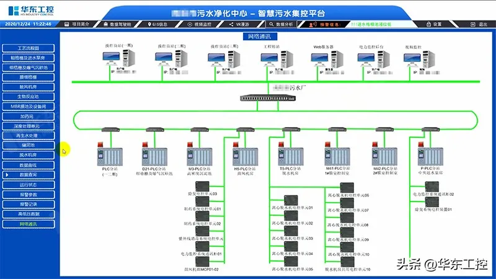Select the 高低压数据 sidebar button
Viewport: 496px width, 279px height.
(x=29, y=213)
